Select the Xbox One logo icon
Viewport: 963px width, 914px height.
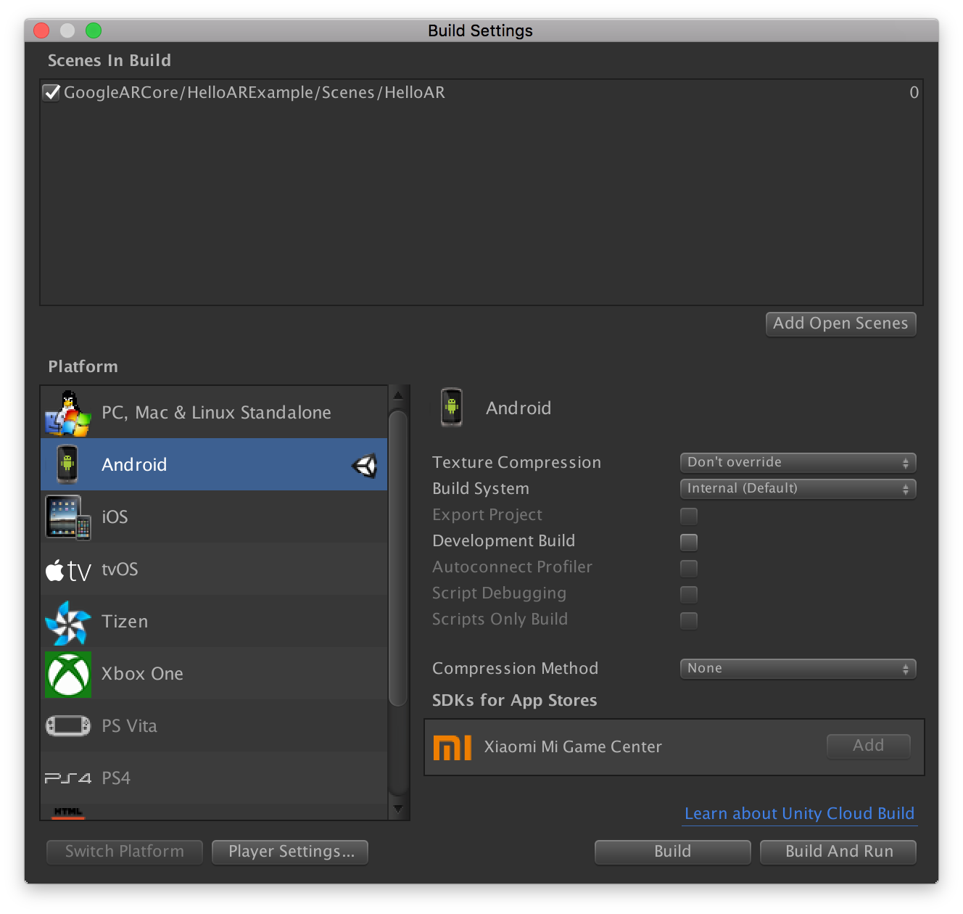click(x=67, y=674)
